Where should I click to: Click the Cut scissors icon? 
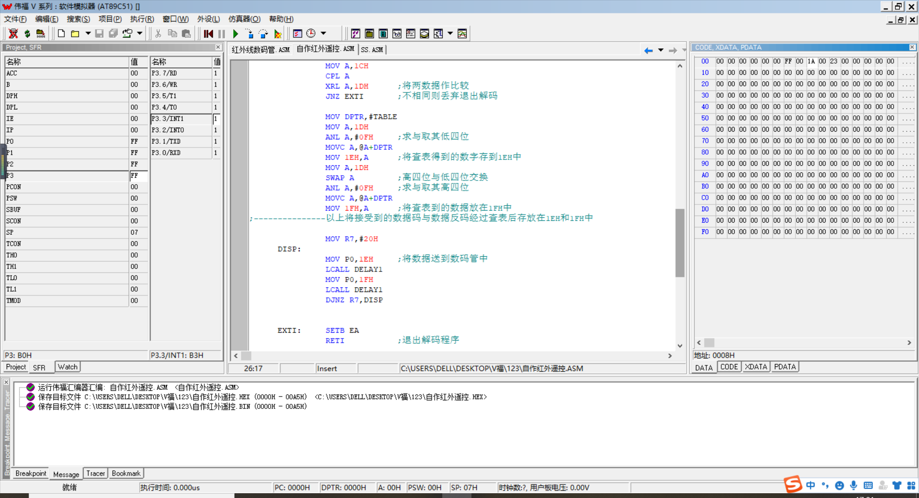[x=158, y=34]
